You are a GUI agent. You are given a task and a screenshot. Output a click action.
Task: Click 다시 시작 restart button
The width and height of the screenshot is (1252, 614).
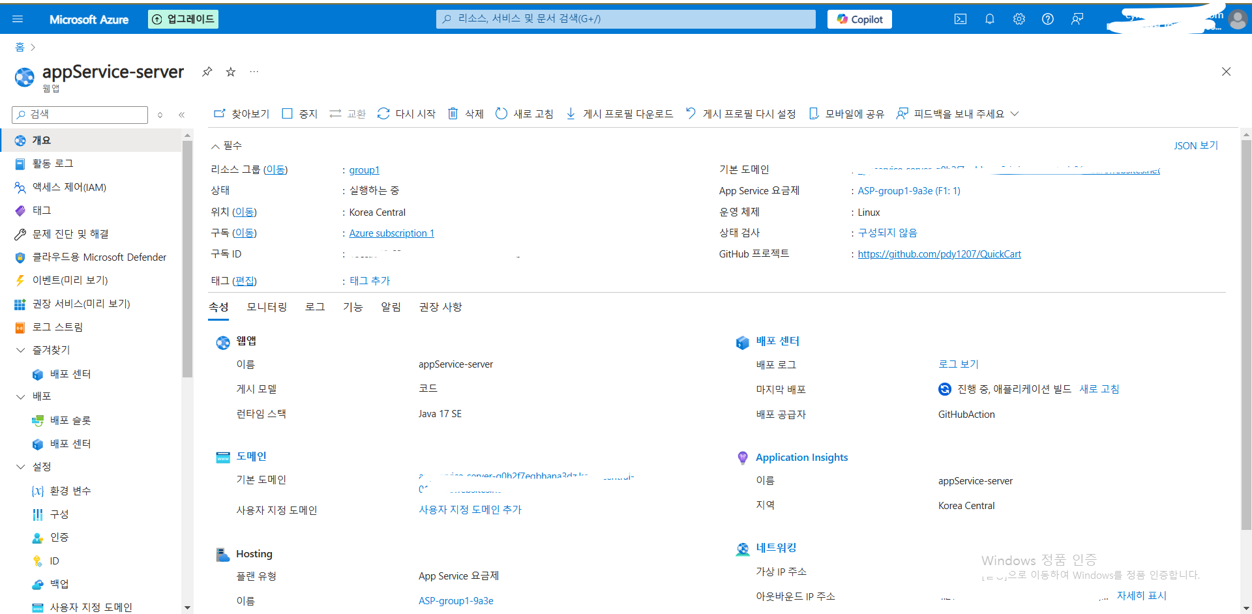click(x=406, y=113)
